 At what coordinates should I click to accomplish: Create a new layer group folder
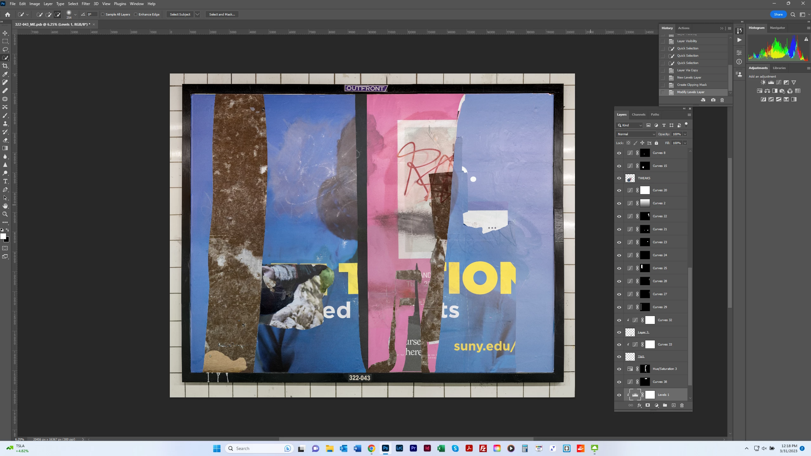pyautogui.click(x=665, y=405)
